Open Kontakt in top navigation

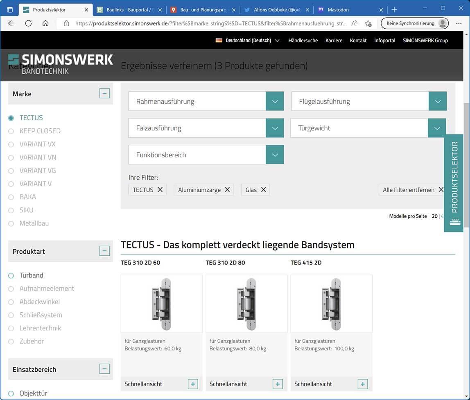point(358,40)
